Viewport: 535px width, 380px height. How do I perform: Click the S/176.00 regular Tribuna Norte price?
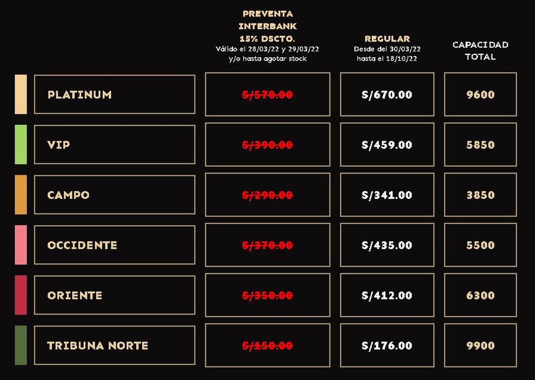click(387, 345)
